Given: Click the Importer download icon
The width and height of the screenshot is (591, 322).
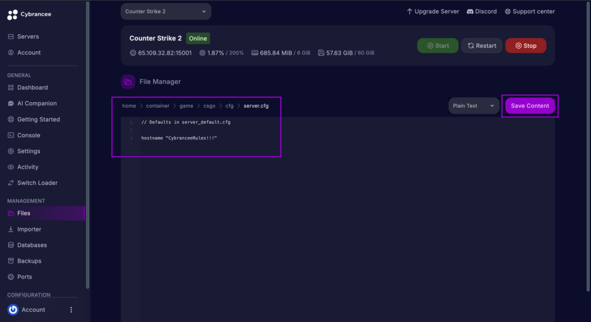Looking at the screenshot, I should tap(11, 229).
